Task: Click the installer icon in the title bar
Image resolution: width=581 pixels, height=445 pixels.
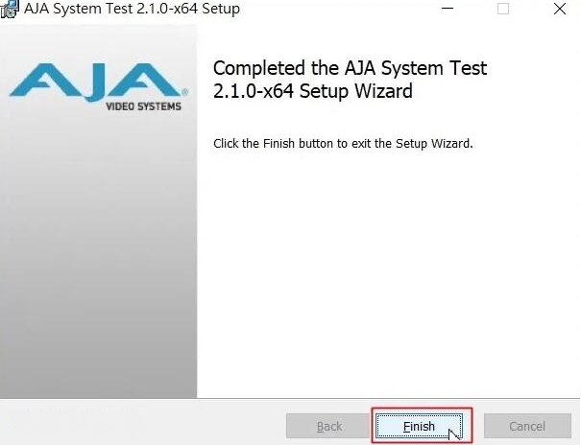Action: click(x=9, y=9)
